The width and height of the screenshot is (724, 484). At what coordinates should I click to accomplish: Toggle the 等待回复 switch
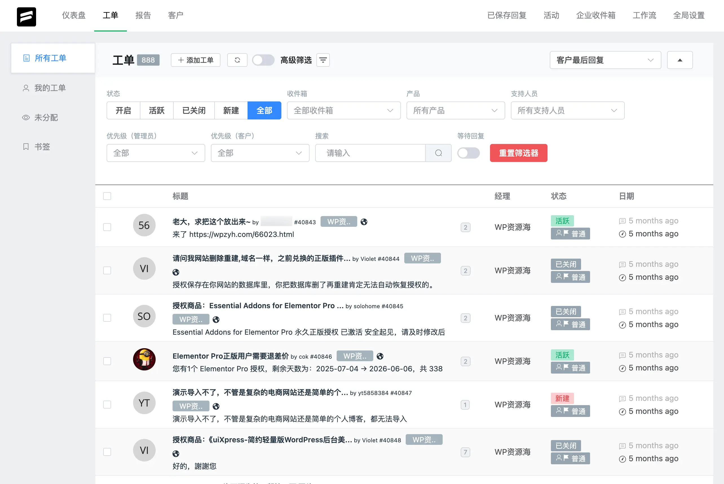click(469, 153)
